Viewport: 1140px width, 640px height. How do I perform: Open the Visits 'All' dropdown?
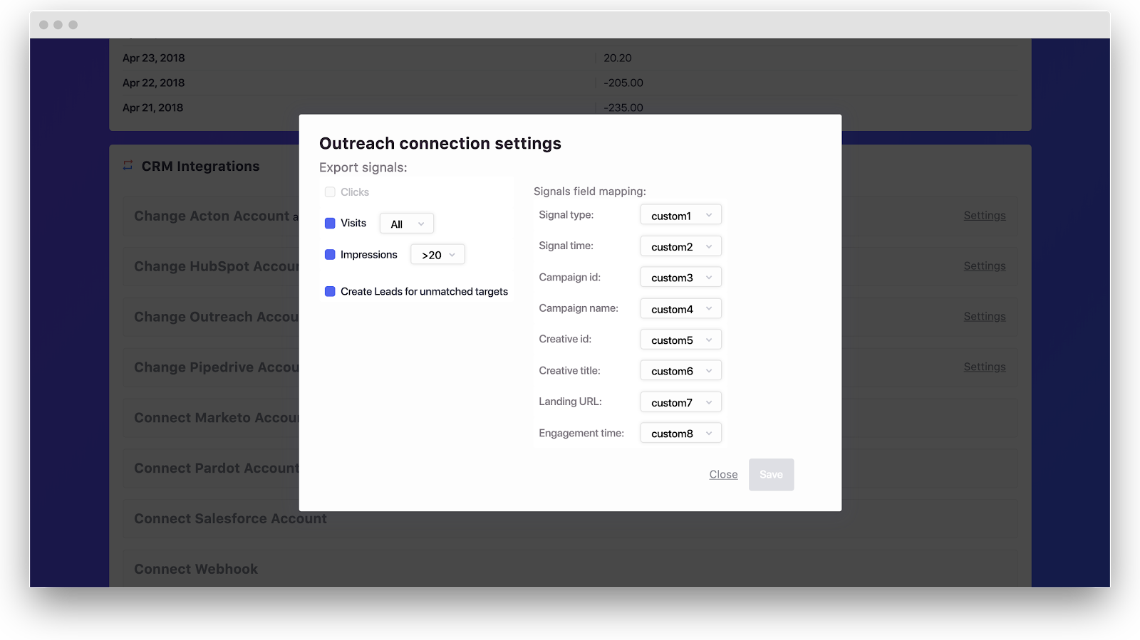[x=407, y=224]
